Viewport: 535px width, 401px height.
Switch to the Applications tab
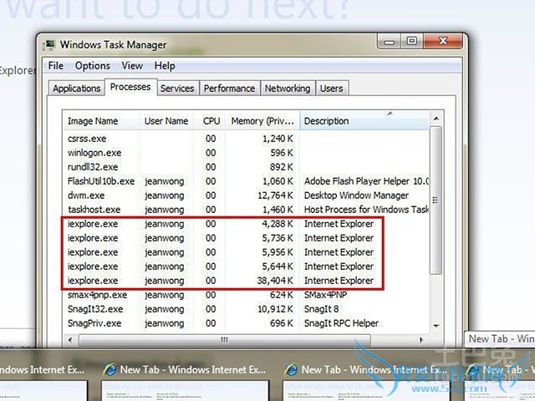[76, 89]
